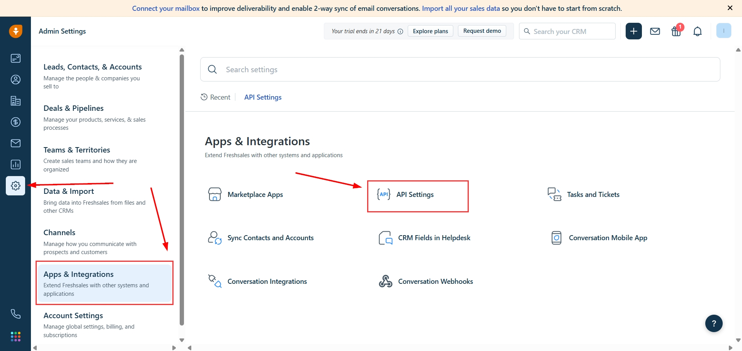This screenshot has height=351, width=742.
Task: Click the Request demo button
Action: (482, 31)
